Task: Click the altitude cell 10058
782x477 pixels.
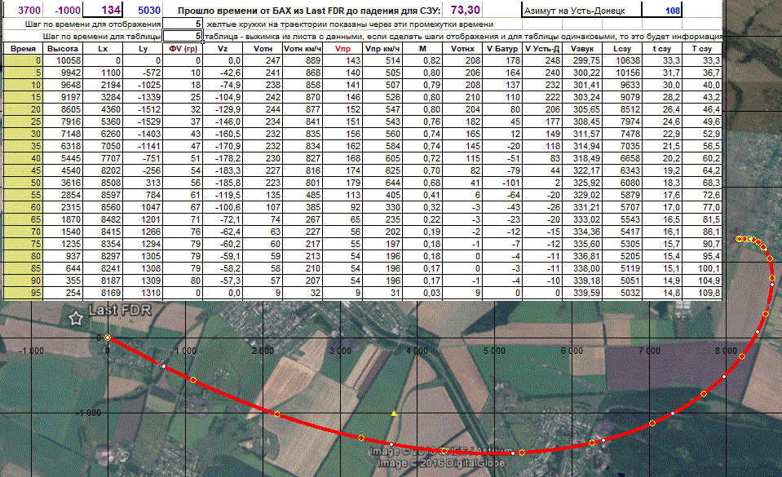Action: [x=63, y=60]
